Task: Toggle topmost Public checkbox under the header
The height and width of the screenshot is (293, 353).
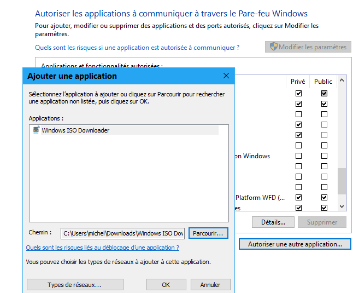Action: (x=324, y=94)
